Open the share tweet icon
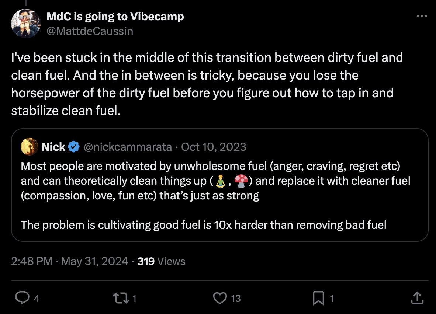 (416, 298)
